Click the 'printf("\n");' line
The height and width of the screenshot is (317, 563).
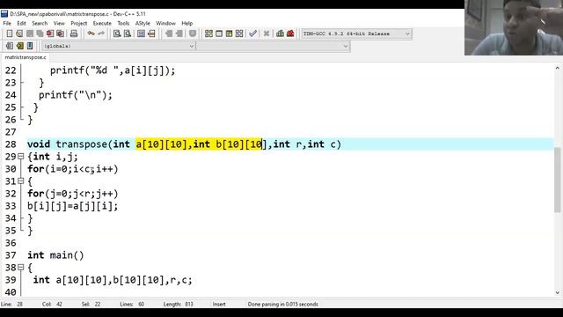[x=76, y=95]
